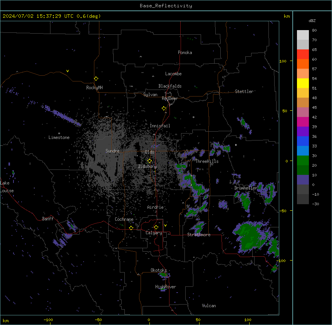Click the white plus marker north of Drumheller

(236, 145)
